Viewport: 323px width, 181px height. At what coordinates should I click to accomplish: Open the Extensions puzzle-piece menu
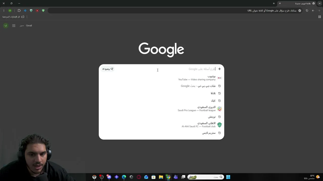point(19,11)
